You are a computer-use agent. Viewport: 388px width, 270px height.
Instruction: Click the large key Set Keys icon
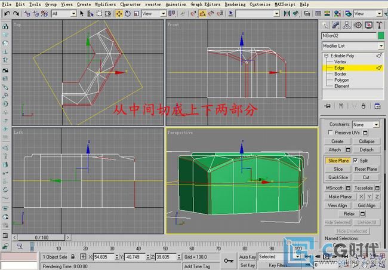coord(228,260)
